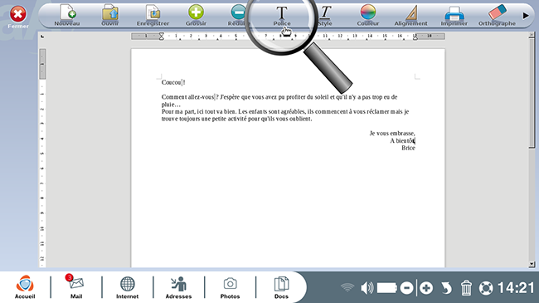Click the text 'Comment allez-vous'
This screenshot has width=539, height=303.
point(187,97)
